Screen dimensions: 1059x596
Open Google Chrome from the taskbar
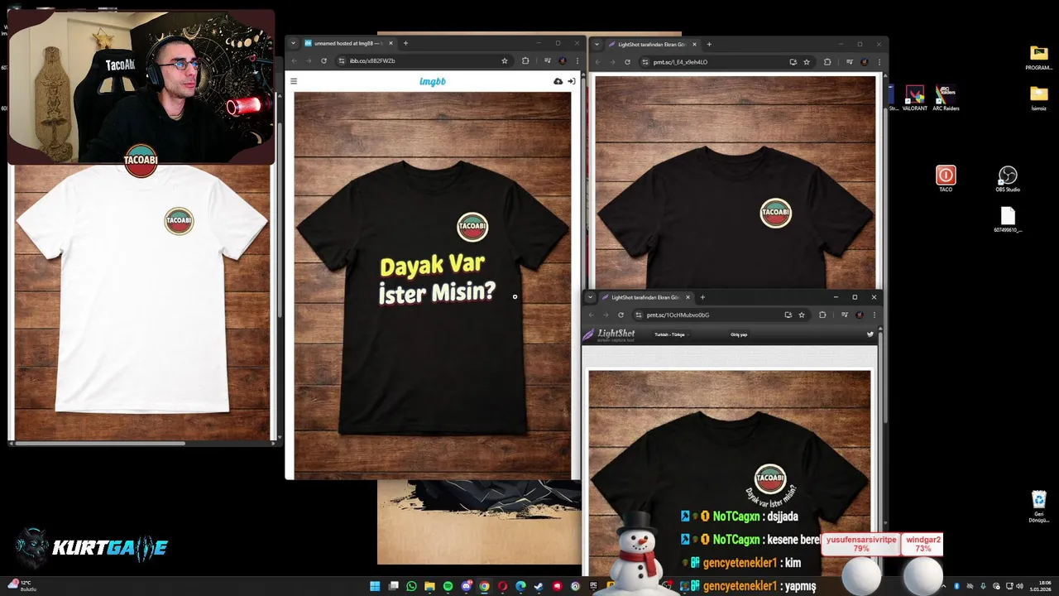coord(484,586)
